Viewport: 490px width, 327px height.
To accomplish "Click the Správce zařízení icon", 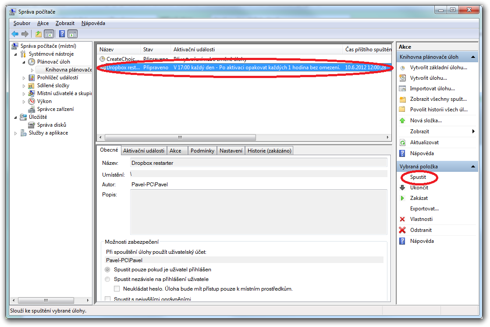I will 32,109.
